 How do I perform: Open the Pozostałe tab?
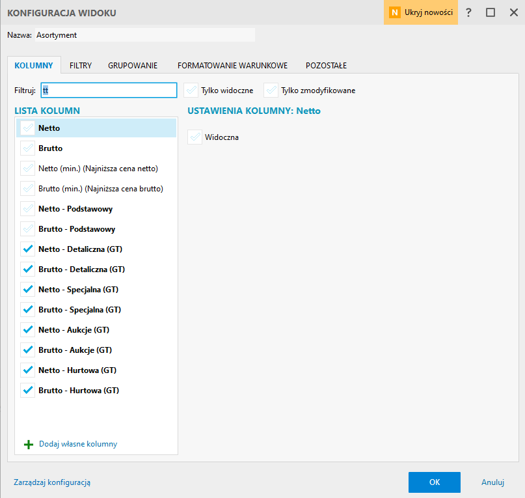tap(326, 66)
